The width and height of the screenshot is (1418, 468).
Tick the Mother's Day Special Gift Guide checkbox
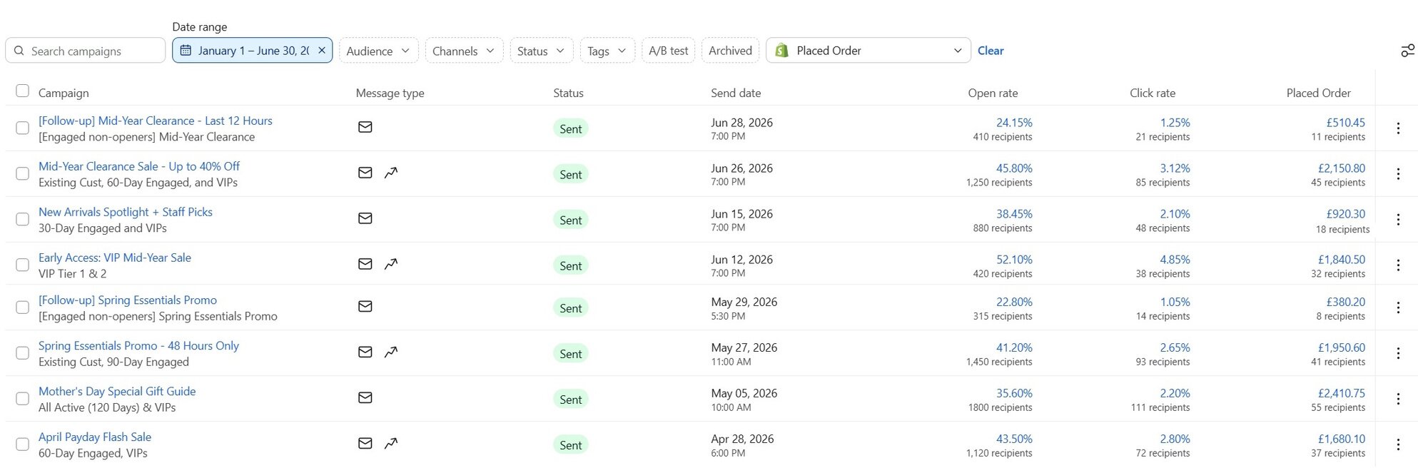[x=23, y=398]
